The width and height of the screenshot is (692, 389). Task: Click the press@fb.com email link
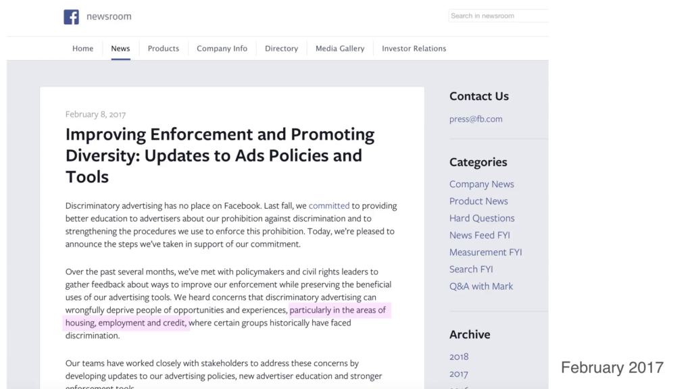click(476, 119)
